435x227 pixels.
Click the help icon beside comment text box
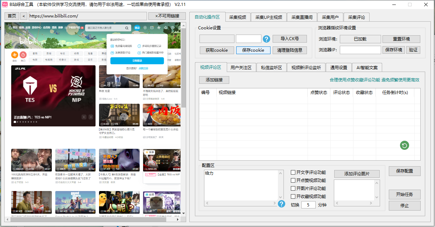281,204
